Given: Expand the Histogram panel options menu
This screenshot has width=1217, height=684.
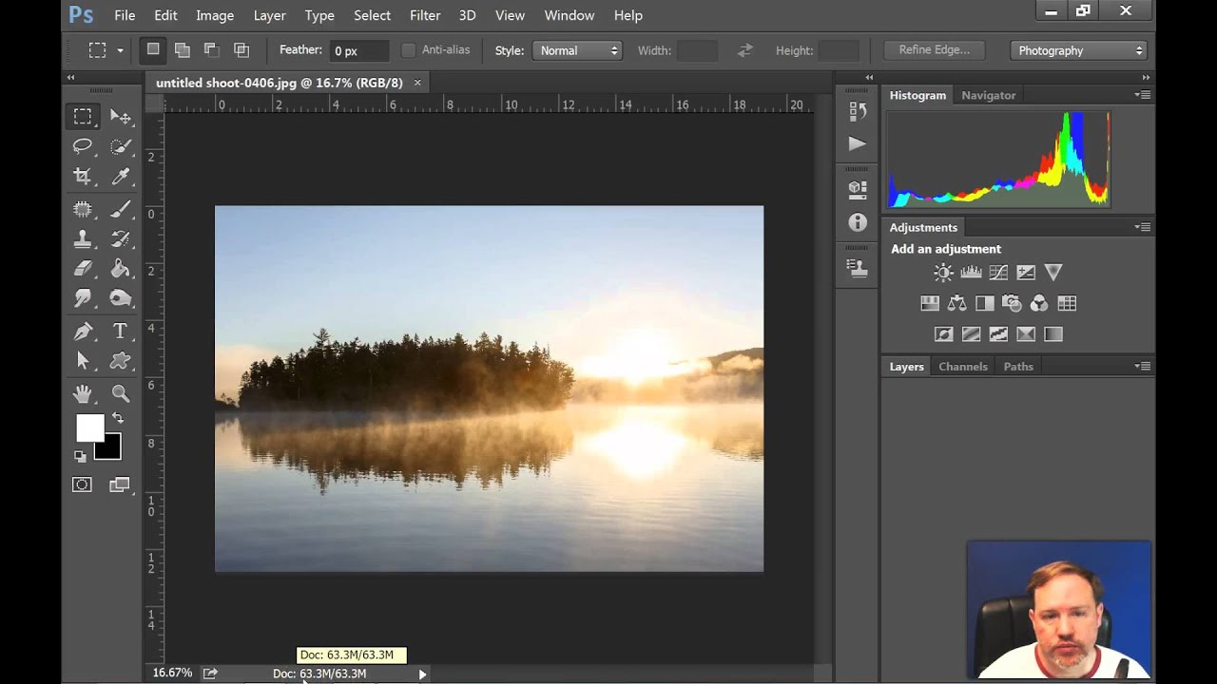Looking at the screenshot, I should [1142, 95].
